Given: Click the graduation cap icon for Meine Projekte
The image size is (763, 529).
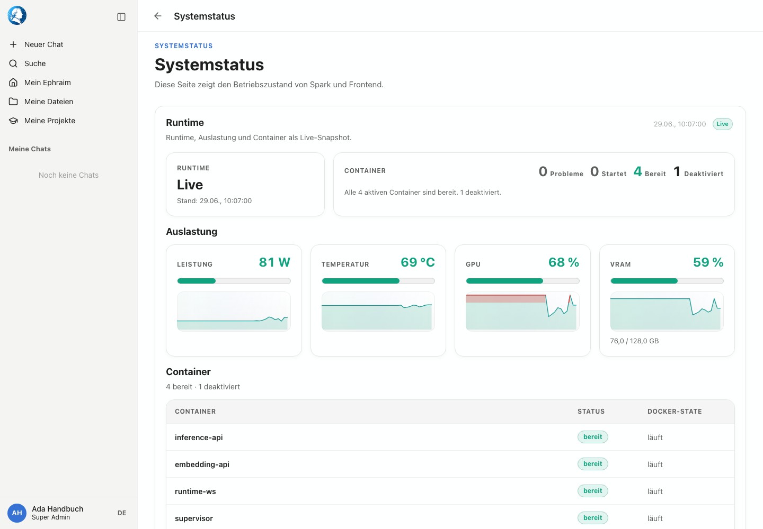Looking at the screenshot, I should (x=13, y=121).
